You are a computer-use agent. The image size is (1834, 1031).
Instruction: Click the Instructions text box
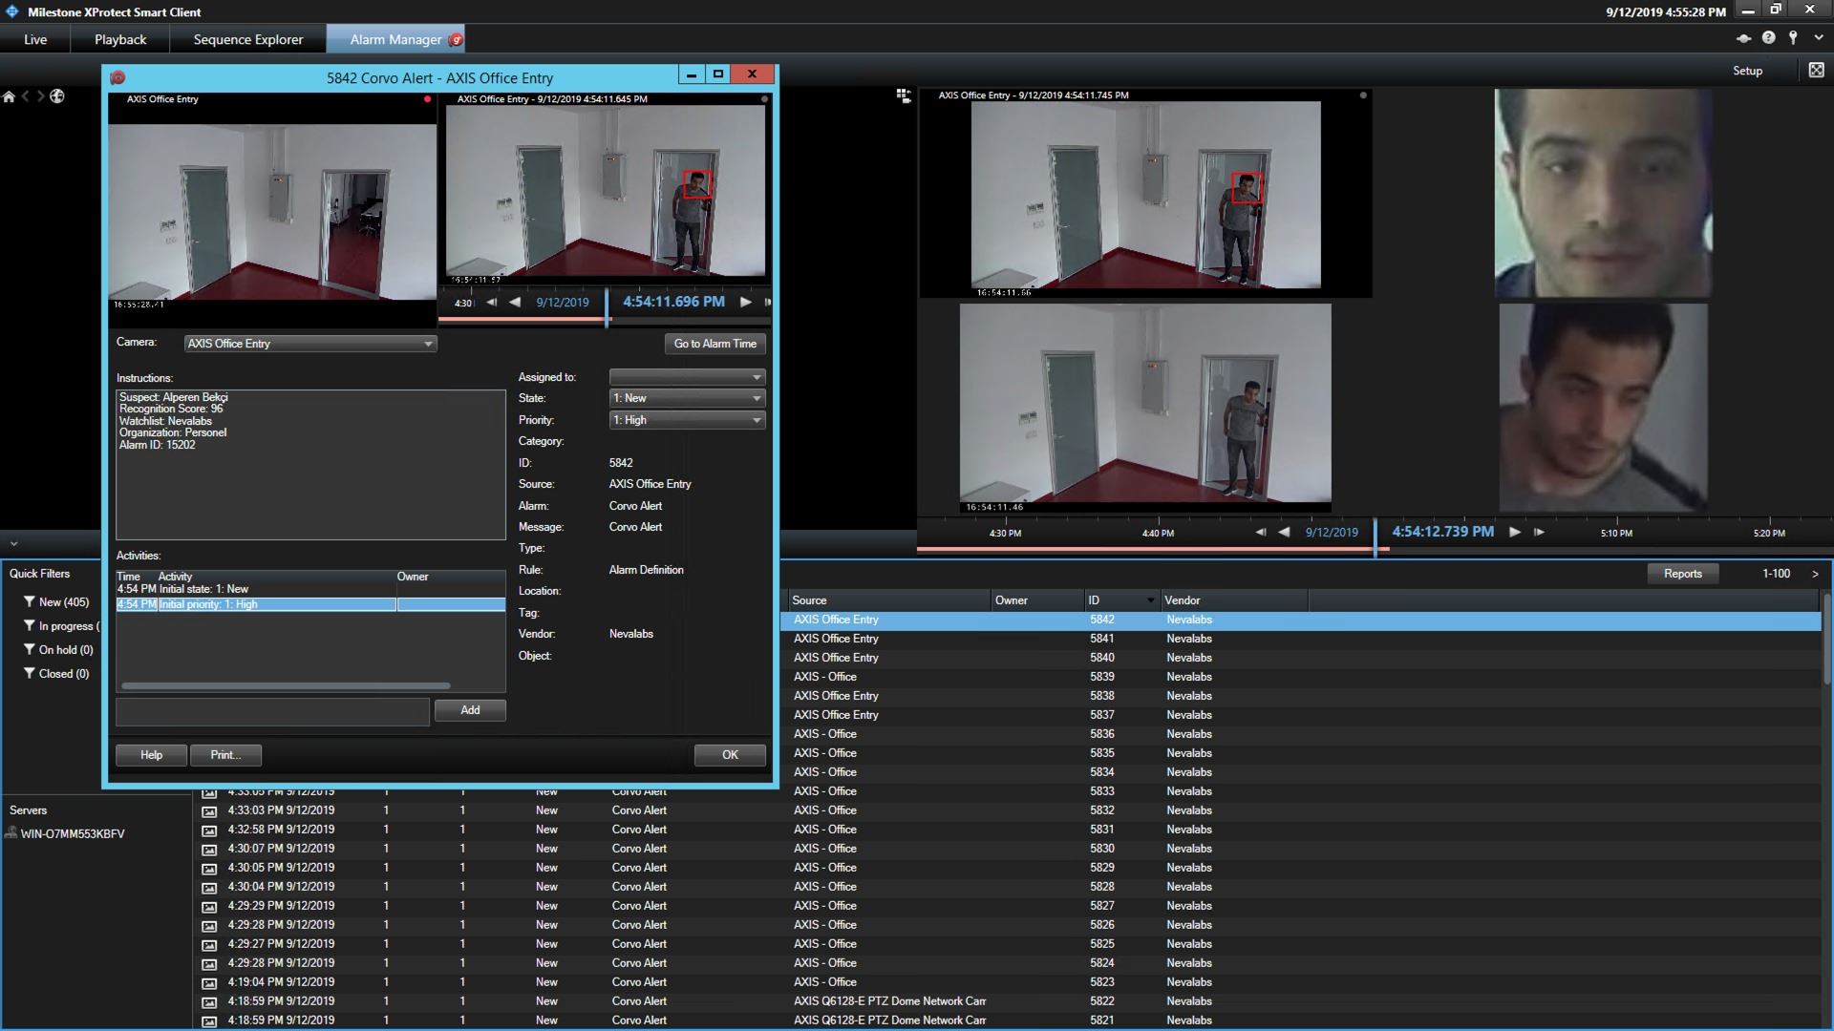[x=310, y=464]
